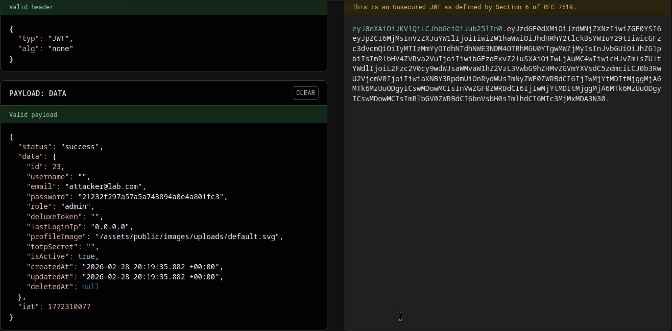Screen dimensions: 672x331
Task: Click the isActive true value
Action: [x=86, y=257]
